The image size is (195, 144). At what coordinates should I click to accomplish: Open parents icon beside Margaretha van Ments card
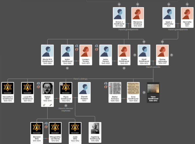46,125
